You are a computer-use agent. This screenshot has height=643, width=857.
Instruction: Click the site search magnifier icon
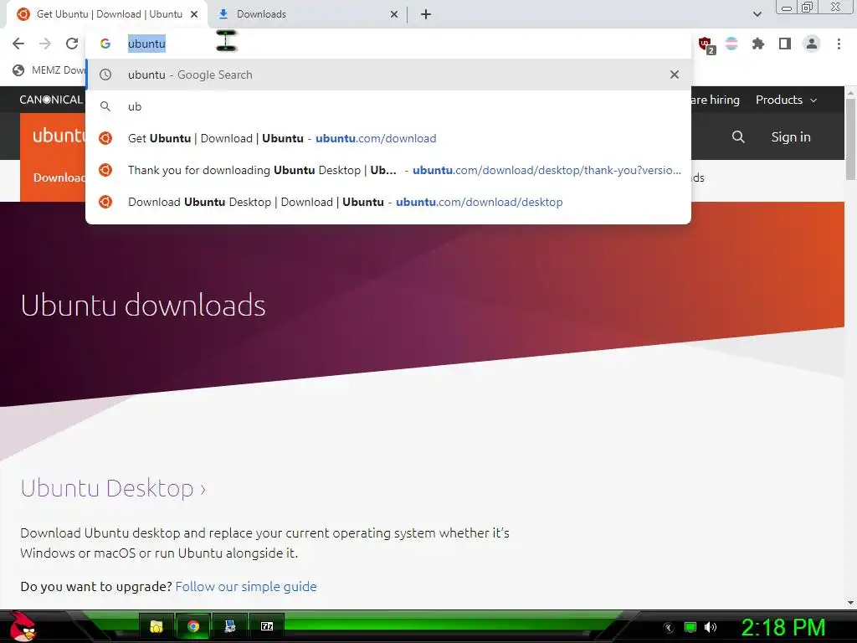(738, 136)
